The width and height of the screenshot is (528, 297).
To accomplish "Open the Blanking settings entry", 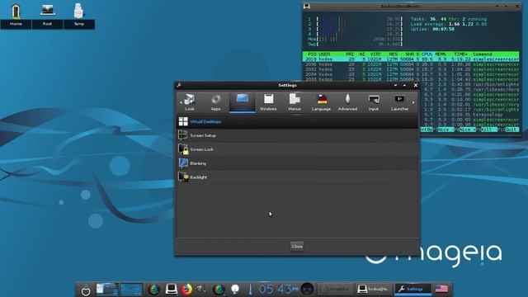I will pyautogui.click(x=298, y=163).
